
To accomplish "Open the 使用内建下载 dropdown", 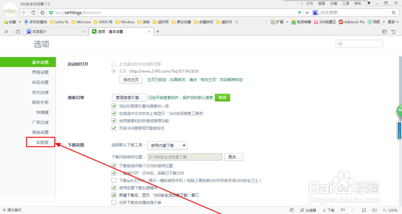I will [x=167, y=145].
